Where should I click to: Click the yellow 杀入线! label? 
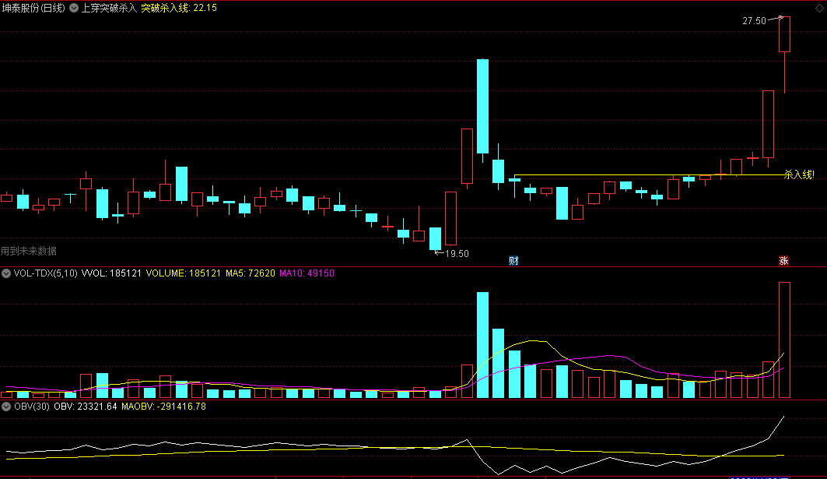[x=799, y=174]
